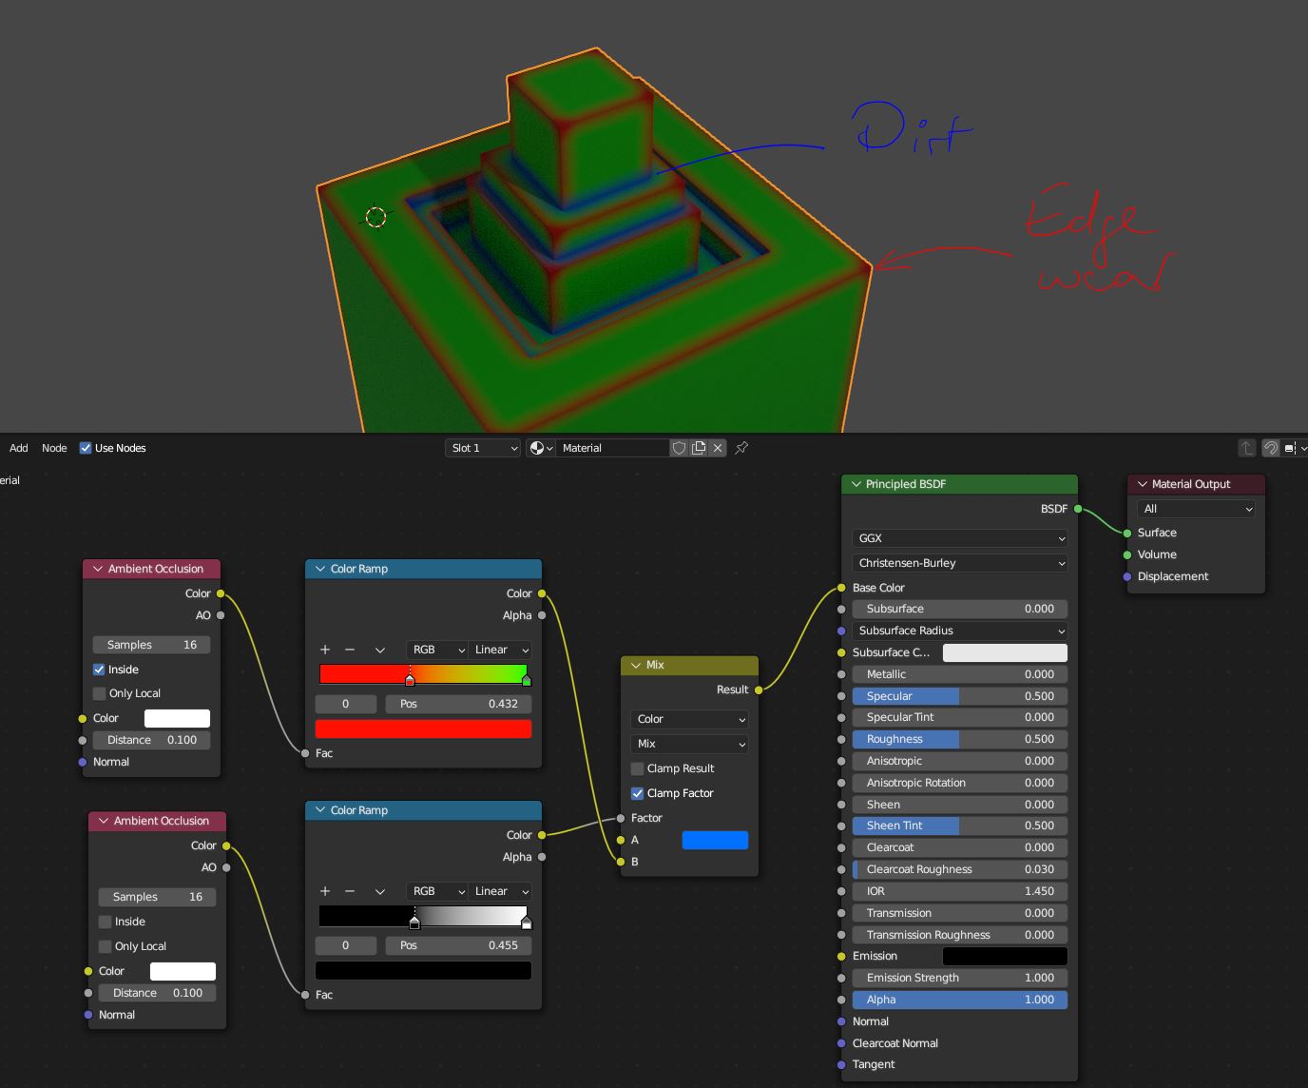The height and width of the screenshot is (1088, 1308).
Task: Uncheck Inside on the top Ambient Occlusion node
Action: pos(100,670)
